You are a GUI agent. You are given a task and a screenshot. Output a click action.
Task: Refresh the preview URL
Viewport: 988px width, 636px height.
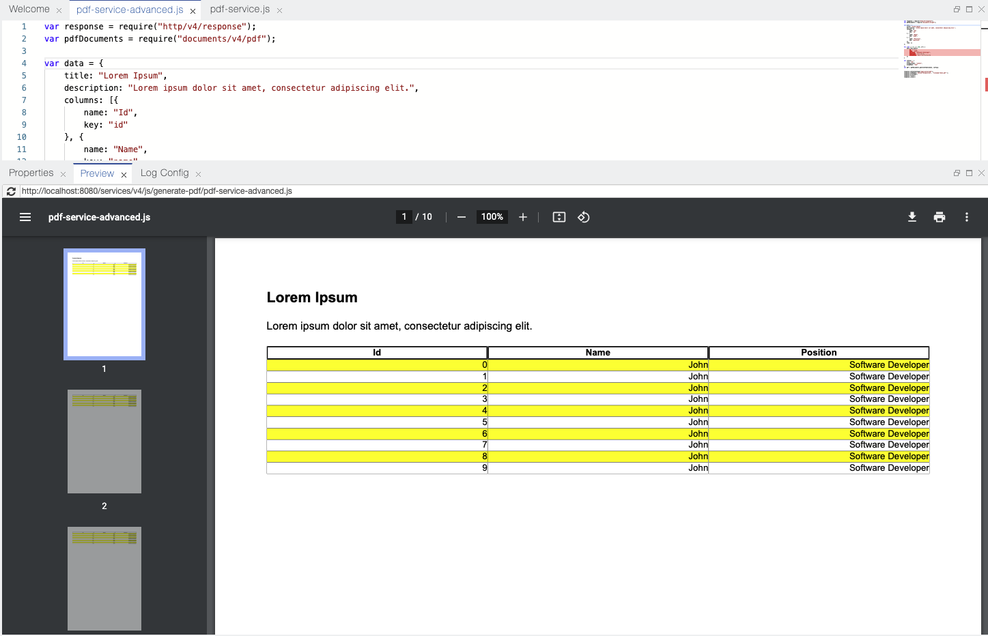(11, 191)
